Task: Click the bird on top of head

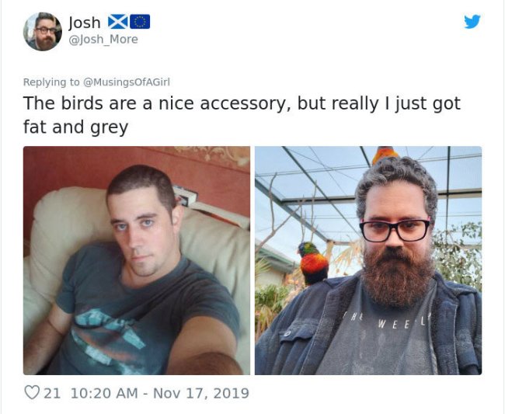Action: tap(385, 154)
